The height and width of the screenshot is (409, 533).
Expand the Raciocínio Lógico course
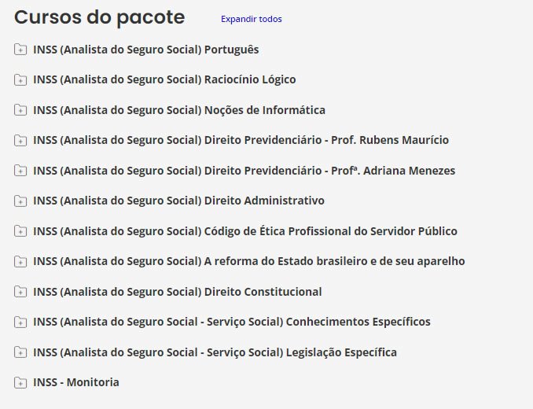(164, 79)
